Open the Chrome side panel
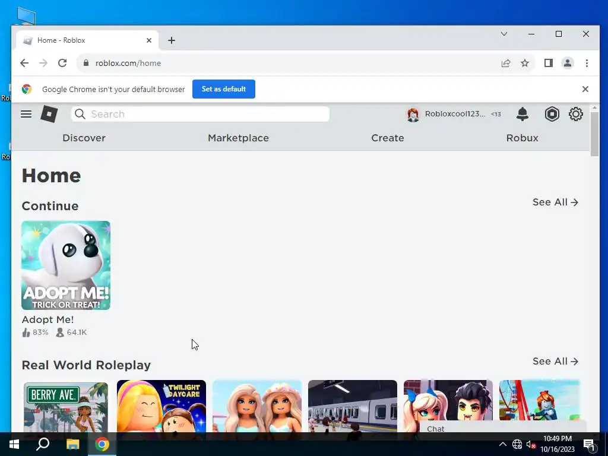This screenshot has width=608, height=456. pyautogui.click(x=548, y=63)
